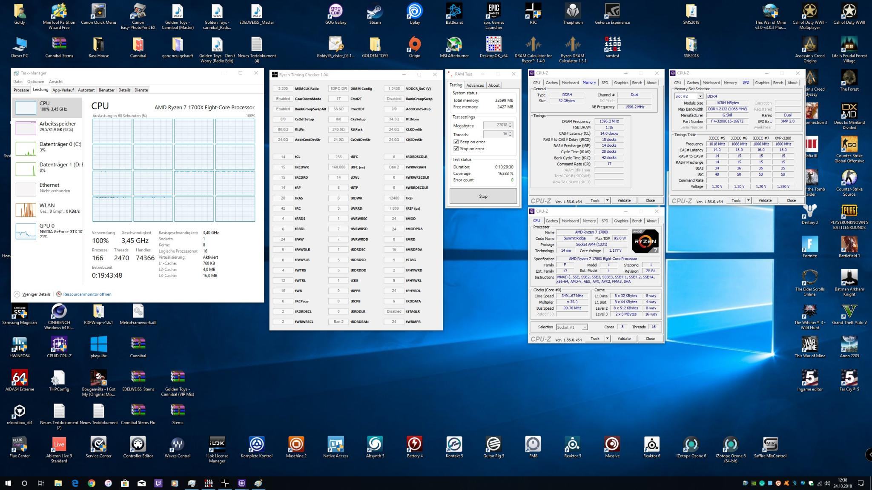Viewport: 872px width, 490px height.
Task: Switch to Task Manager Prozesse tab
Action: point(21,90)
